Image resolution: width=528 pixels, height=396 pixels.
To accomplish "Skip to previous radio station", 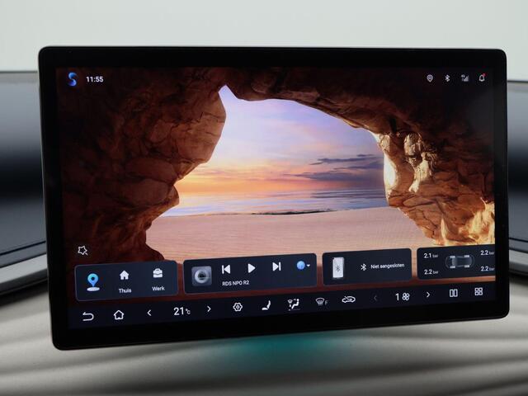I will click(x=226, y=268).
